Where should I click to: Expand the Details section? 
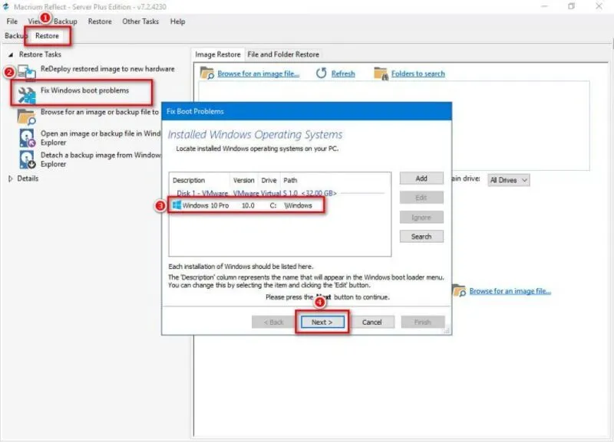(11, 178)
